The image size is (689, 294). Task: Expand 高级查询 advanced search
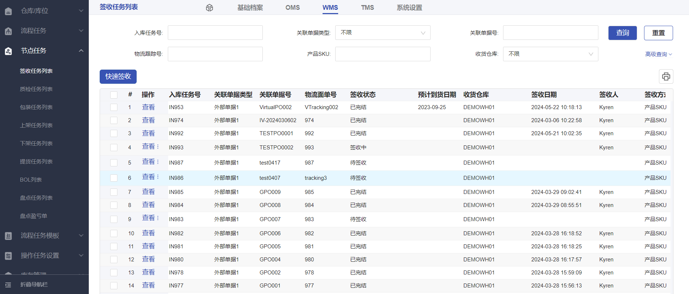(x=659, y=54)
